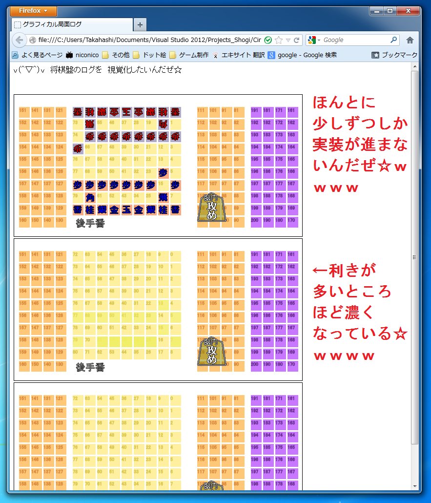Click the red pawn beside square 66
431x503 pixels.
pyautogui.click(x=78, y=149)
